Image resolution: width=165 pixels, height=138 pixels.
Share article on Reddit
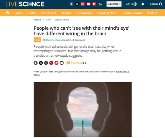coord(46,63)
